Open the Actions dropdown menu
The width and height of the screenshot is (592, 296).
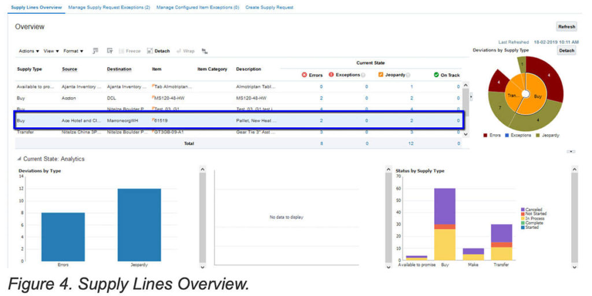(29, 51)
